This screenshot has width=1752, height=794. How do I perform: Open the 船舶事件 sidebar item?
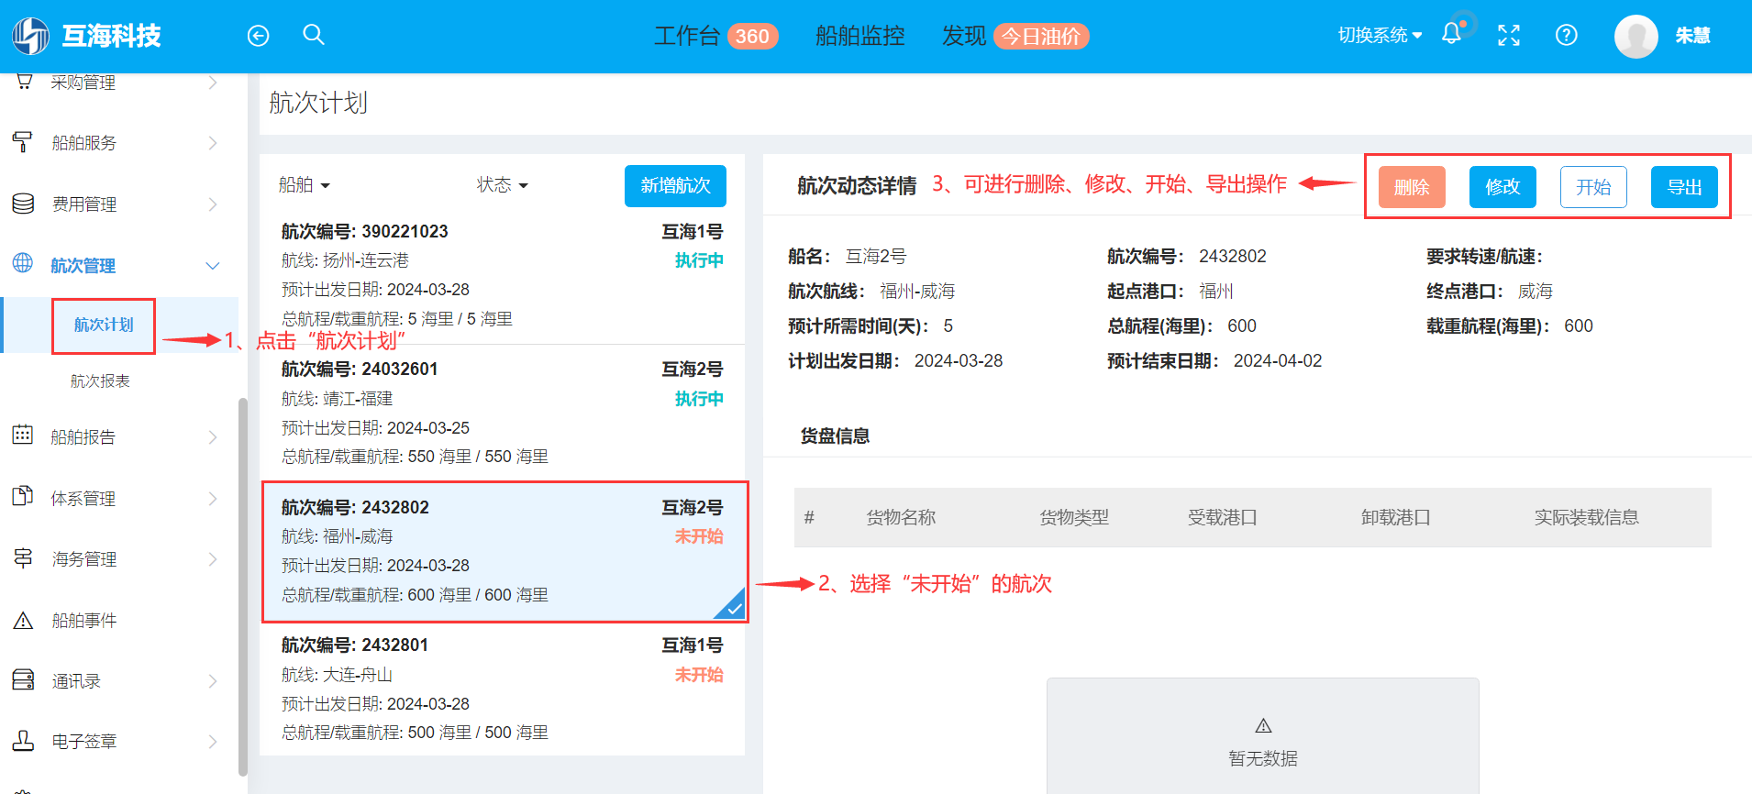[x=83, y=621]
